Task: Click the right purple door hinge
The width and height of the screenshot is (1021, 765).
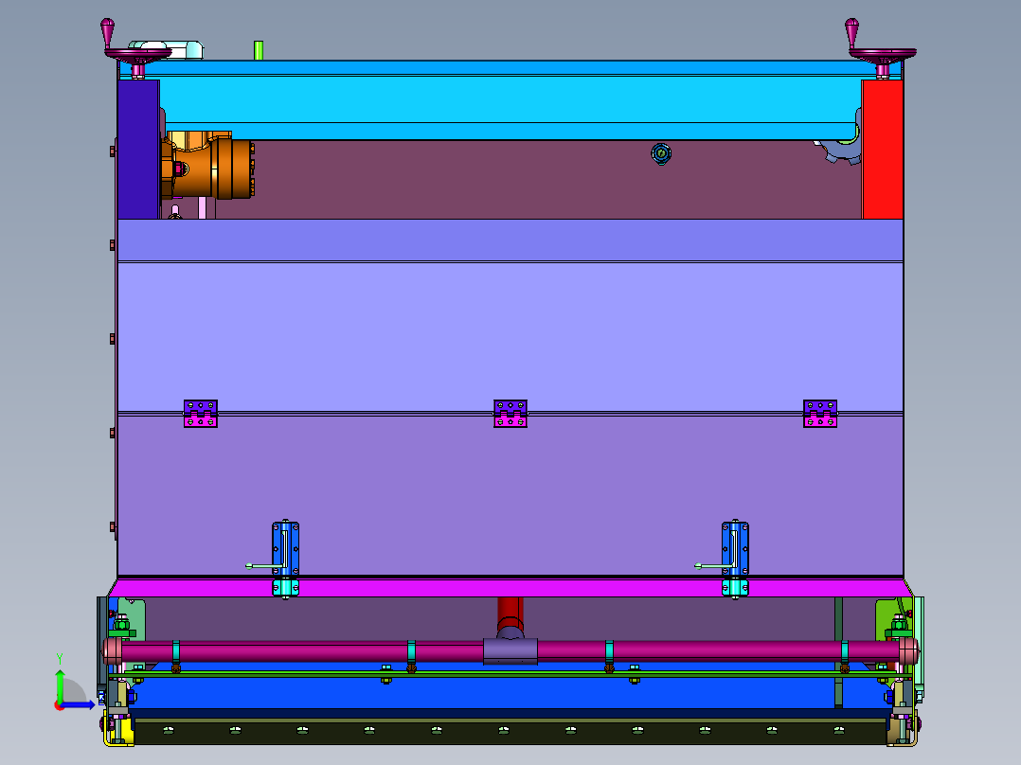Action: (x=820, y=414)
